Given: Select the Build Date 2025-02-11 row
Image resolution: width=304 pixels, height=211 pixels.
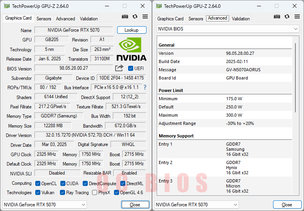Looking at the screenshot, I should [224, 61].
